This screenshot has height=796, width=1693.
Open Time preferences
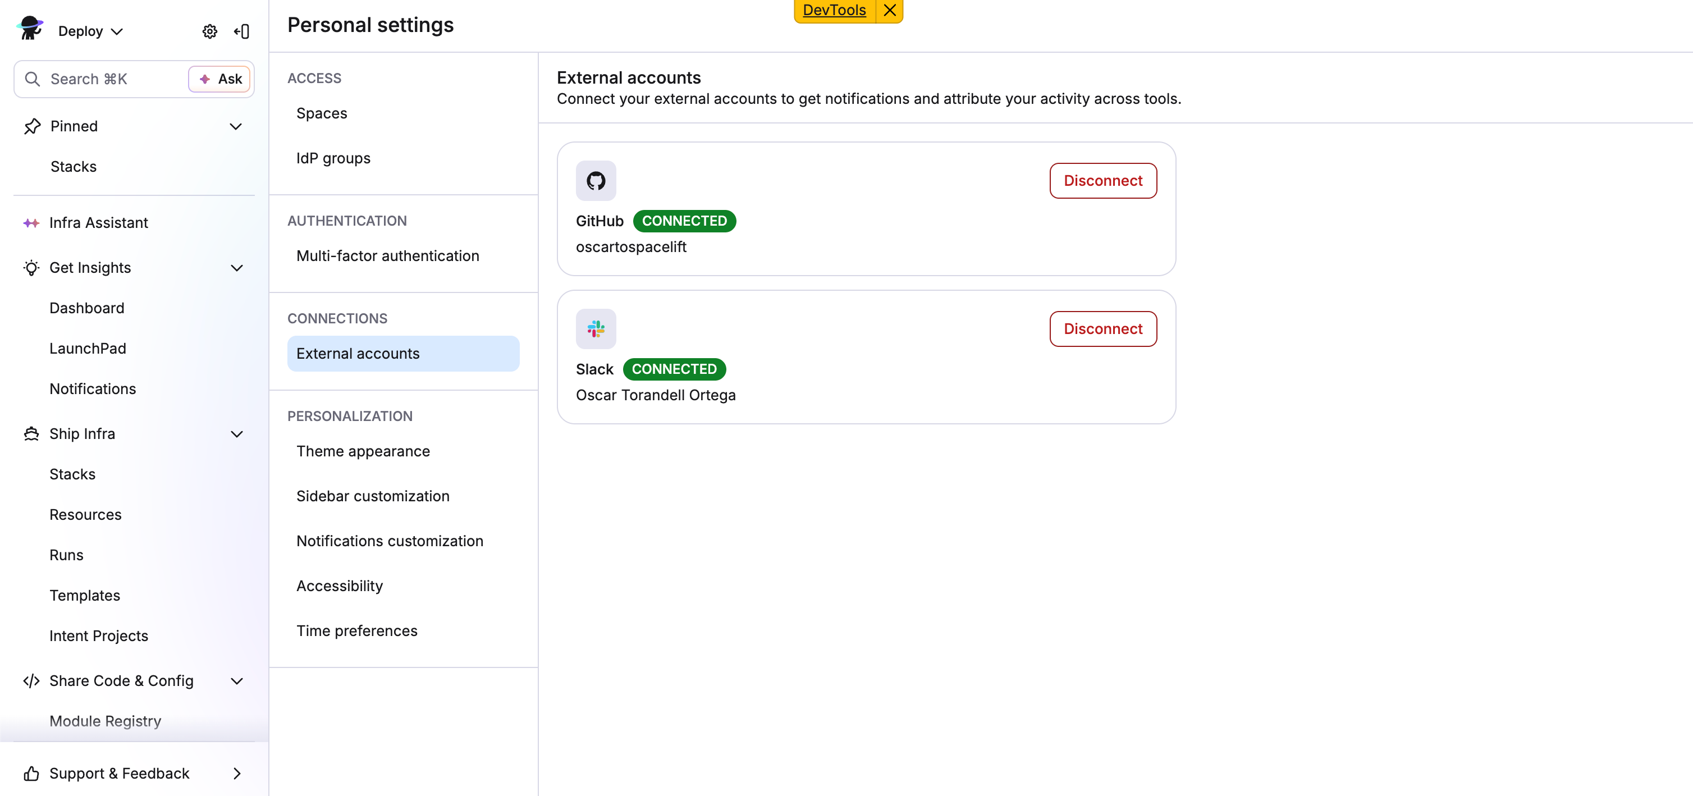pos(403,631)
